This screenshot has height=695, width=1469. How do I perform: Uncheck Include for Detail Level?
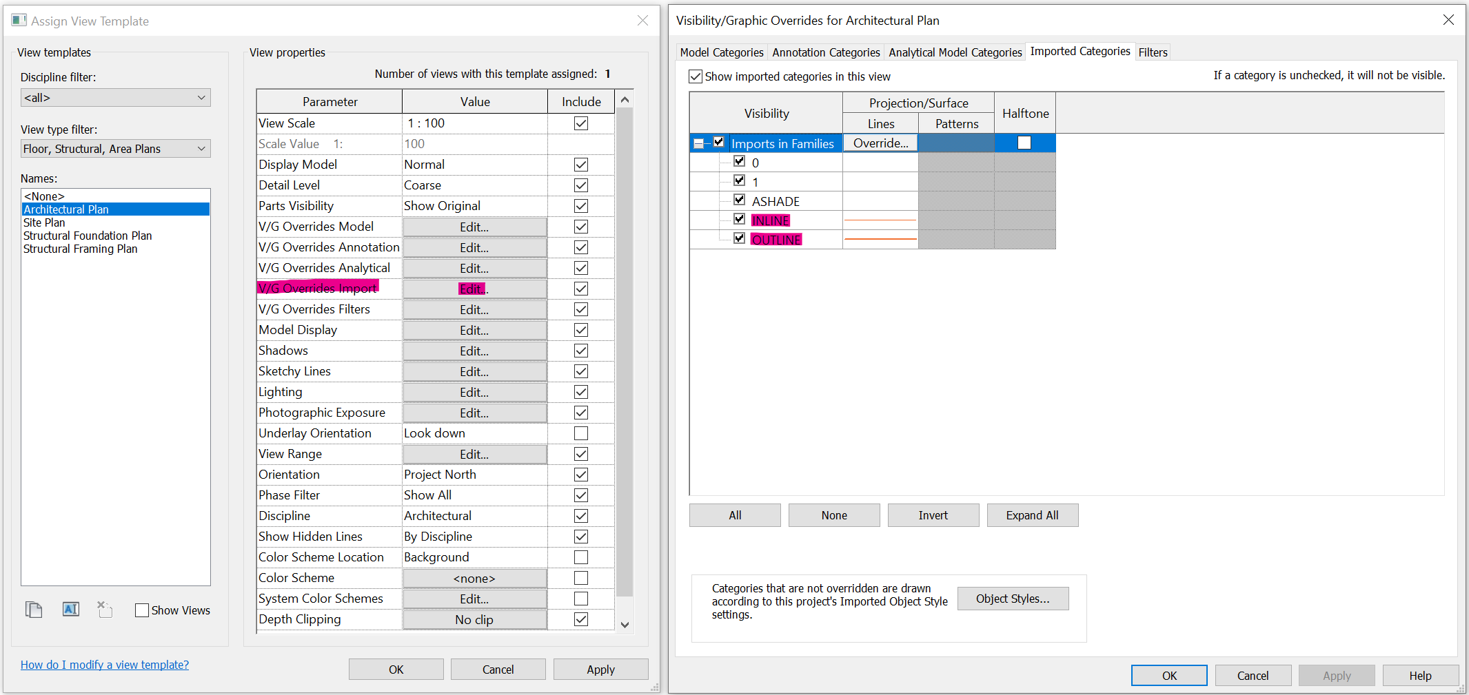[x=581, y=185]
